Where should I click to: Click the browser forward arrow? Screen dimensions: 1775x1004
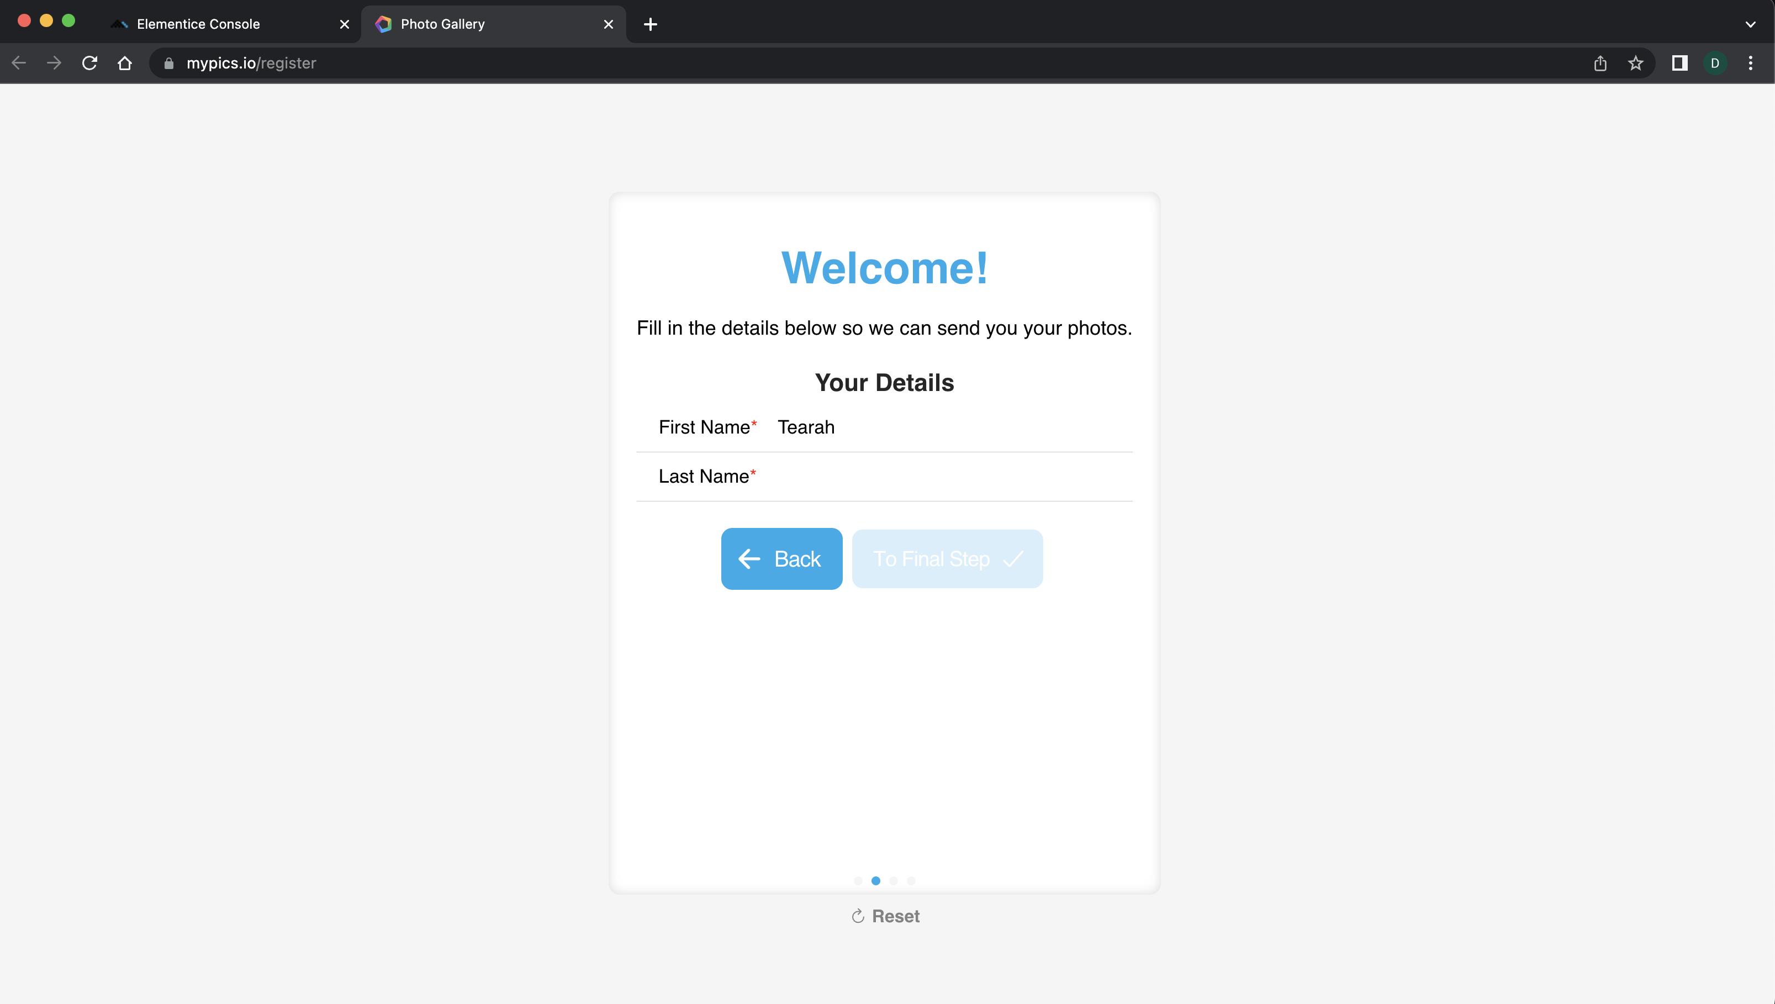click(54, 64)
